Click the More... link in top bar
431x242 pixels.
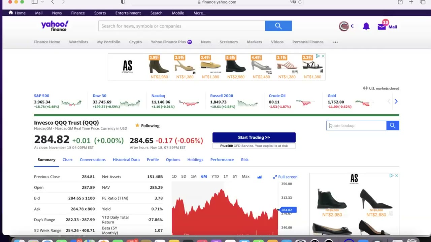(x=199, y=13)
